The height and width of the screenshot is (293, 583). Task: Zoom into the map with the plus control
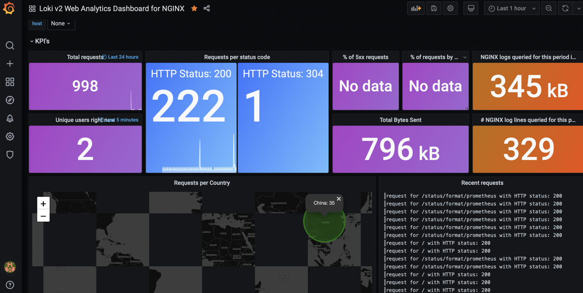43,203
